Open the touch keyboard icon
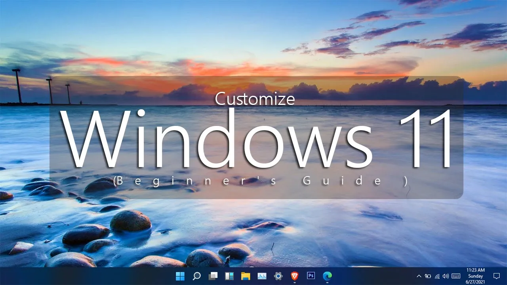The image size is (507, 285). tap(456, 276)
